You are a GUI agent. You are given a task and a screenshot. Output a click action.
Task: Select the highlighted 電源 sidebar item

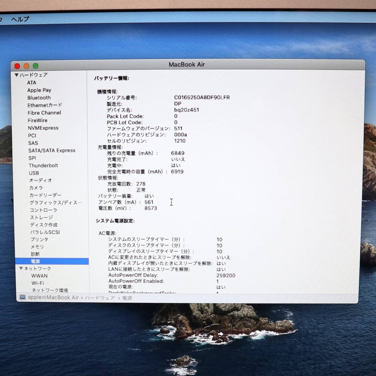52,261
